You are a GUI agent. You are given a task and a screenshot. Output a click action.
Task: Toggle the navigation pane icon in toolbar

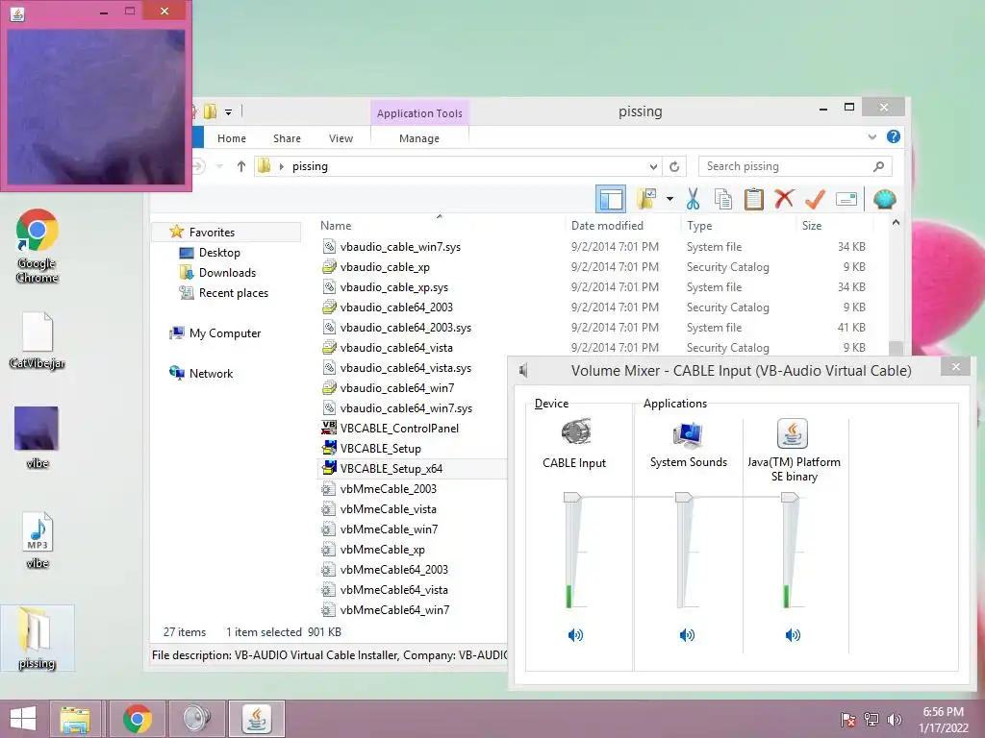point(611,200)
